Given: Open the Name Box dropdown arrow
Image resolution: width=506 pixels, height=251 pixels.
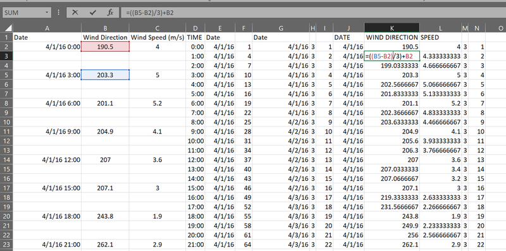Looking at the screenshot, I should click(47, 13).
